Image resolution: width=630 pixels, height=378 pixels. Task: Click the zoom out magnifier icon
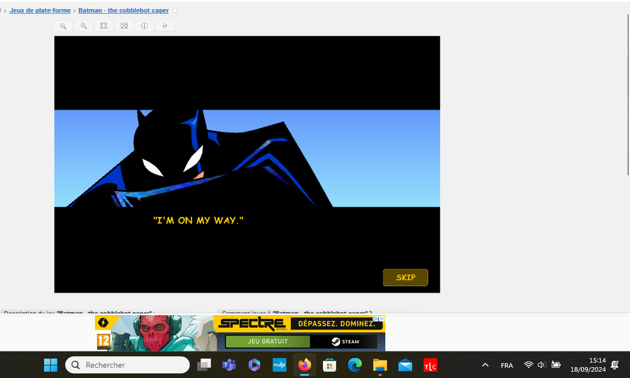pos(63,26)
